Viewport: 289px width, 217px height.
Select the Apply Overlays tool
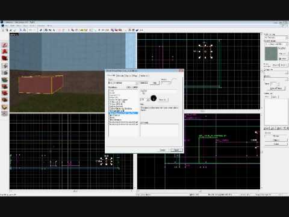(x=5, y=100)
